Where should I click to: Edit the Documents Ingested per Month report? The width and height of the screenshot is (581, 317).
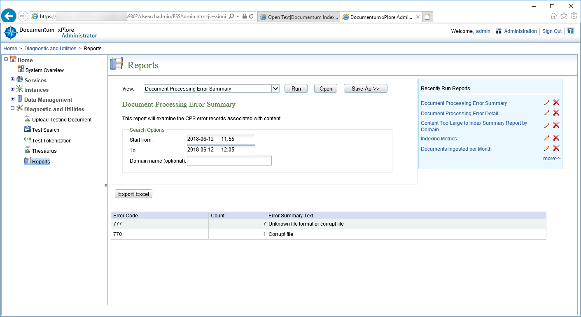[547, 148]
